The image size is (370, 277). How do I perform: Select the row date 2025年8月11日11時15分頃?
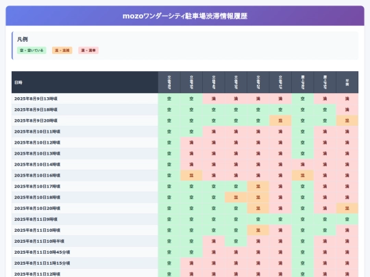click(x=42, y=263)
